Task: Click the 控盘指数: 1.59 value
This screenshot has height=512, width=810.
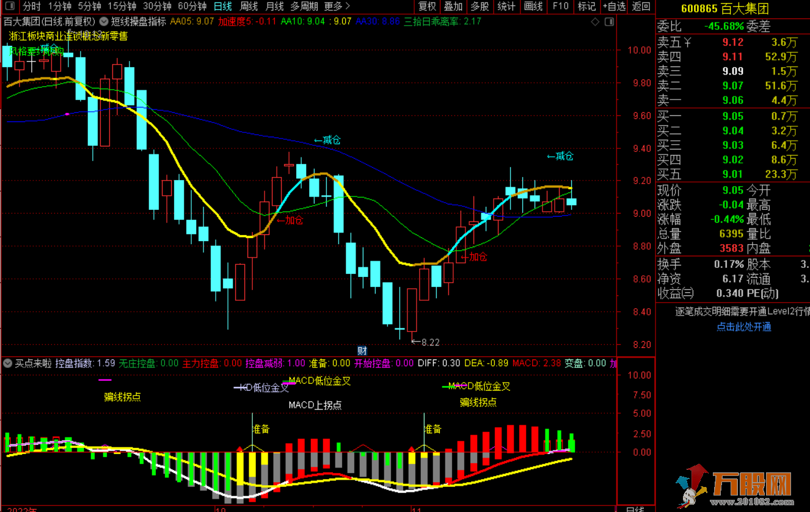Action: pyautogui.click(x=85, y=363)
